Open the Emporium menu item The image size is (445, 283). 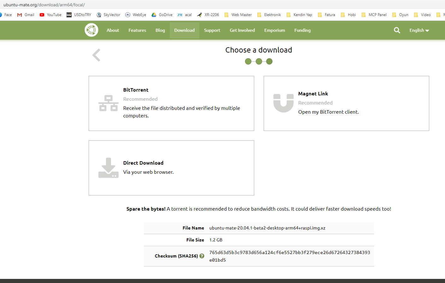(275, 30)
